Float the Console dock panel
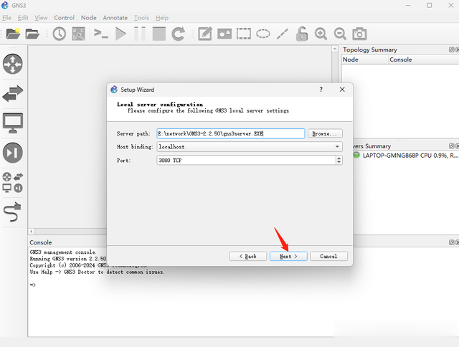 (x=451, y=242)
